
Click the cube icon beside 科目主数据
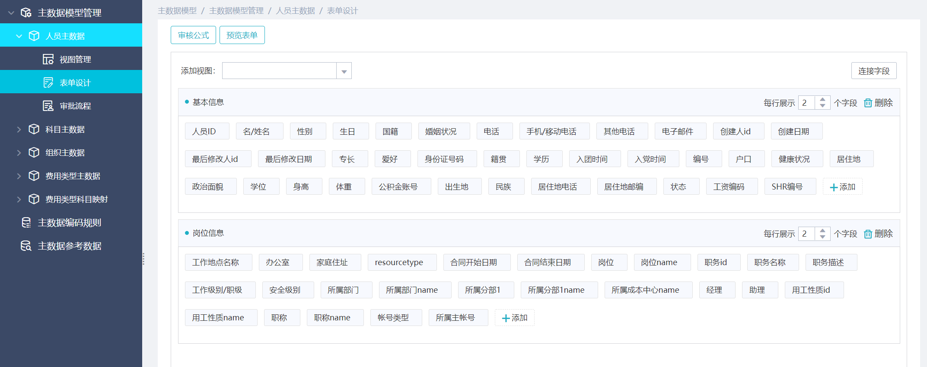(34, 129)
